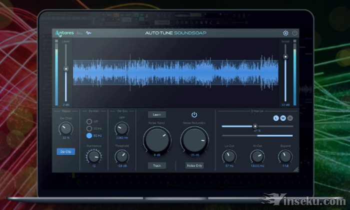350x210 pixels.
Task: Click the Noise Tuner knob
Action: coord(156,139)
